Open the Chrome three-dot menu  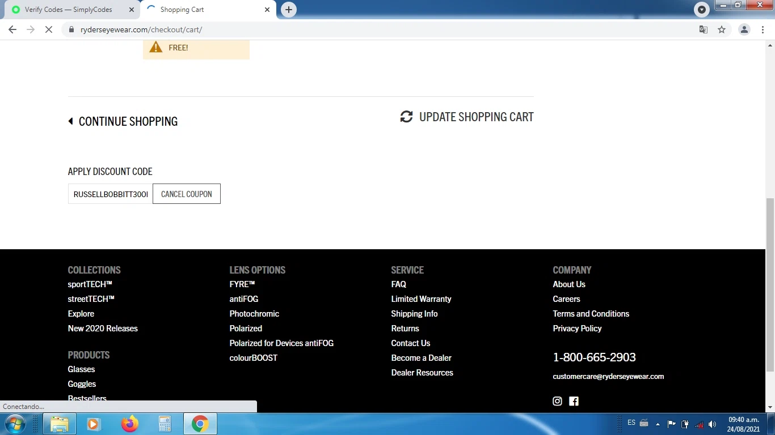[764, 29]
